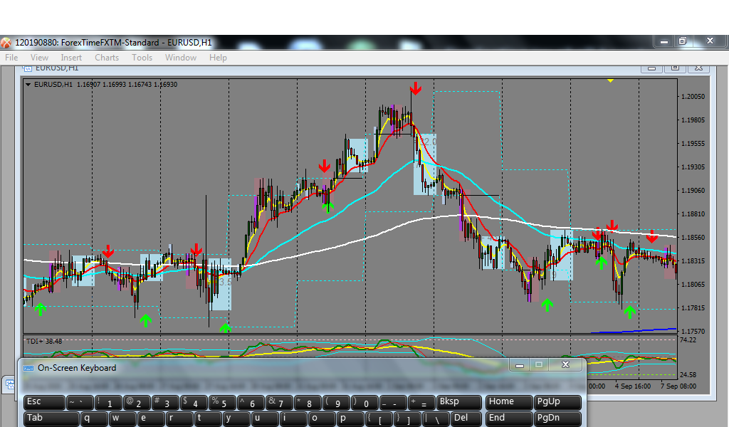
Task: Click the e key on the keyboard
Action: click(x=151, y=418)
